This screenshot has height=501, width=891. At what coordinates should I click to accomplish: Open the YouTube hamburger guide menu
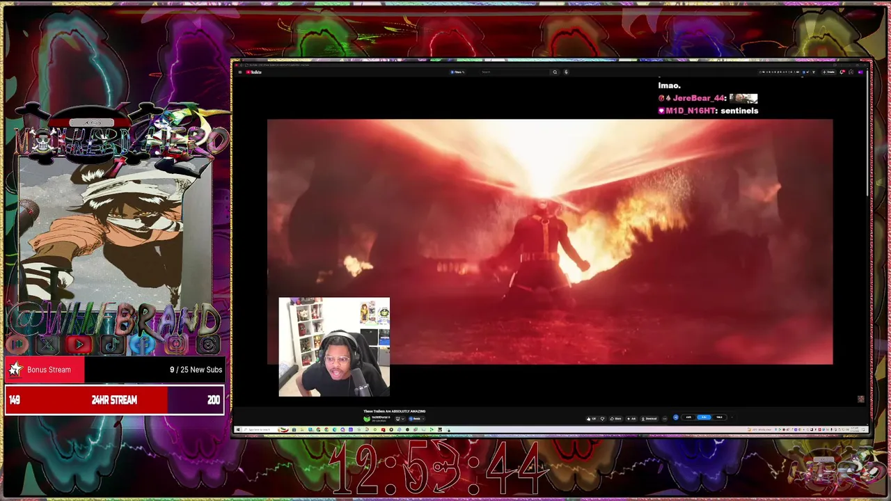240,72
